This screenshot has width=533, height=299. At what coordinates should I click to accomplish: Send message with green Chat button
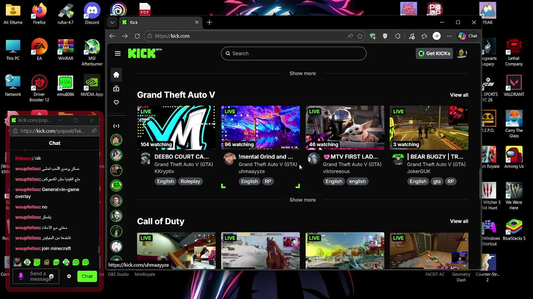click(x=87, y=276)
